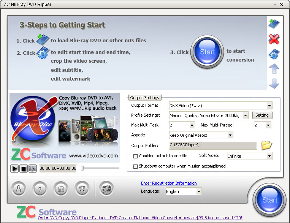Viewport: 290px width, 223px height.
Task: Stop the preview playback
Action: tap(24, 169)
